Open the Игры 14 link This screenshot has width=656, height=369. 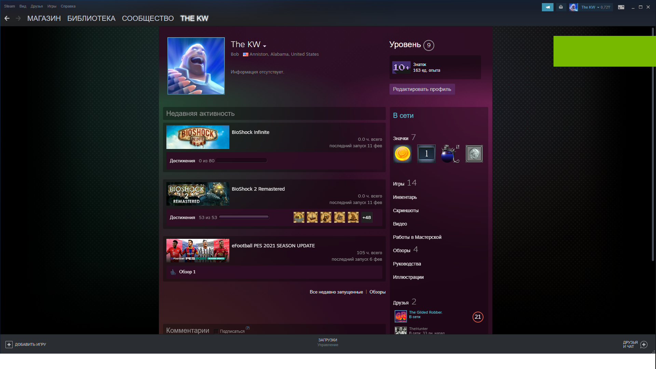[405, 183]
